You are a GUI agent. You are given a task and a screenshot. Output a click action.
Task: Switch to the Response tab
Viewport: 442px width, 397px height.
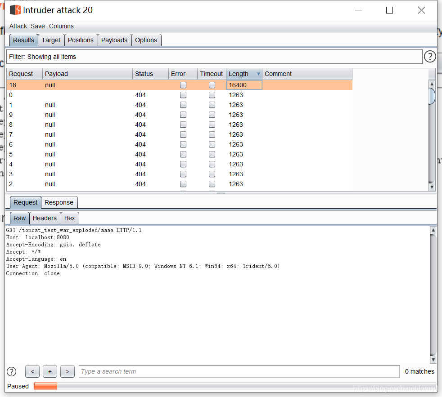coord(59,202)
